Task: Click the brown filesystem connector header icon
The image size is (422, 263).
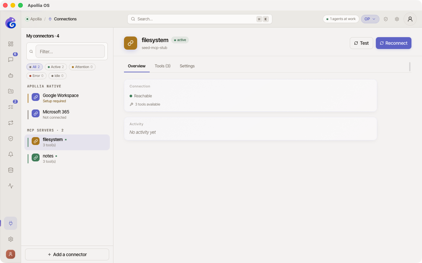Action: (x=131, y=43)
